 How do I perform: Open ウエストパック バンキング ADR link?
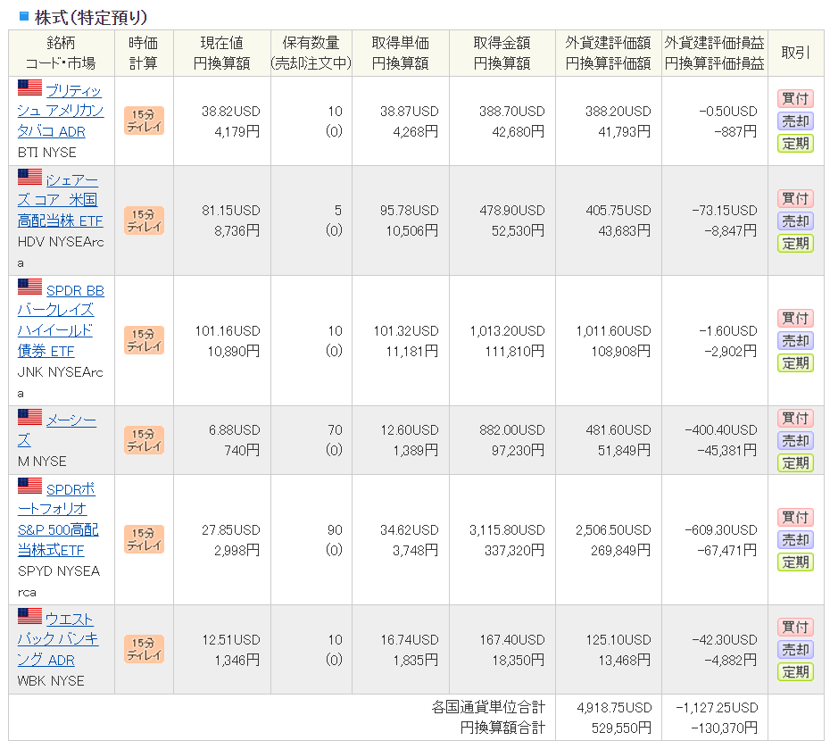click(58, 639)
